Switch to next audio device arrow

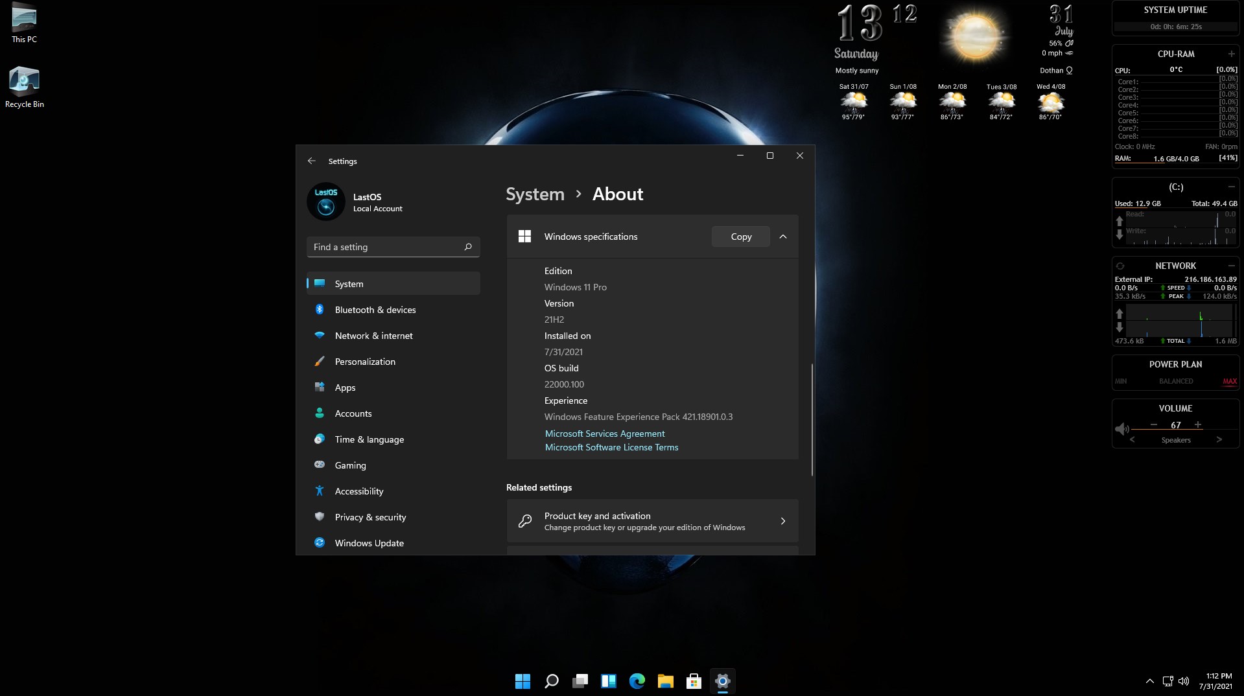[1219, 439]
